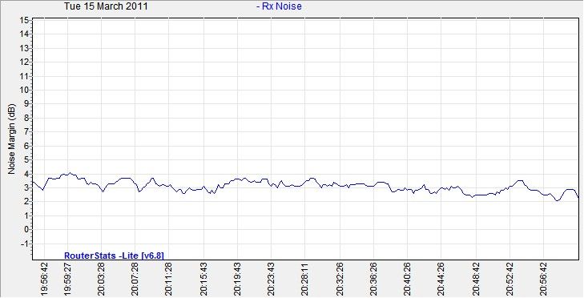Click the y-axis value 6
The width and height of the screenshot is (584, 298).
pyautogui.click(x=26, y=146)
